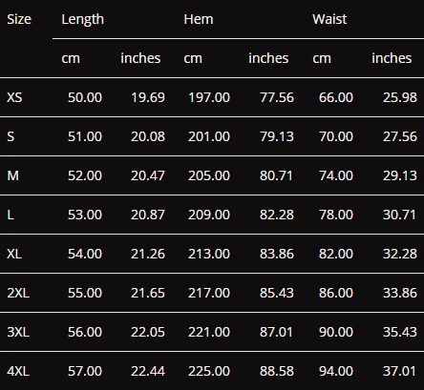Image resolution: width=424 pixels, height=390 pixels.
Task: Select the S size row label
Action: [x=11, y=136]
